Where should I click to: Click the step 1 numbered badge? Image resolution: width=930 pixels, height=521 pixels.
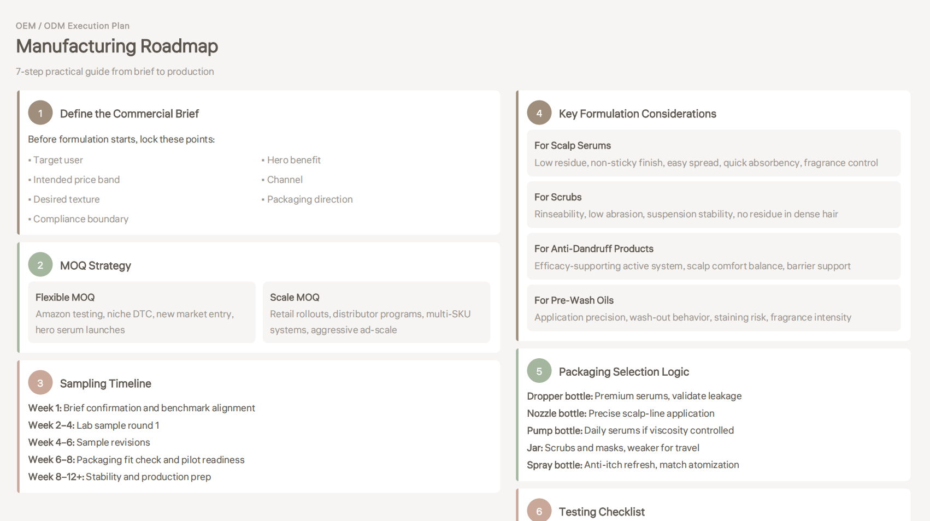pyautogui.click(x=40, y=113)
